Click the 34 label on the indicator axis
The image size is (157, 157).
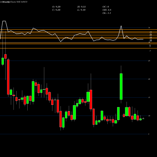[149, 28]
